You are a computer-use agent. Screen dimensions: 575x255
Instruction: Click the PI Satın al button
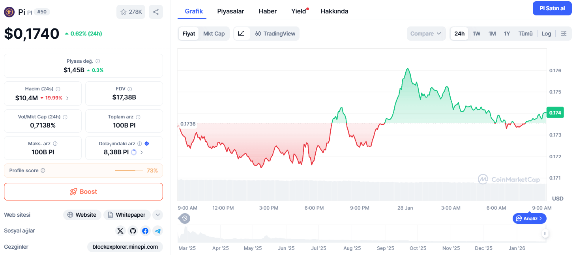pyautogui.click(x=552, y=8)
